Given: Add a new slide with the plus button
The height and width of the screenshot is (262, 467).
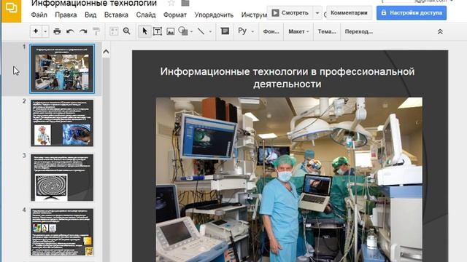Looking at the screenshot, I should click(x=36, y=31).
